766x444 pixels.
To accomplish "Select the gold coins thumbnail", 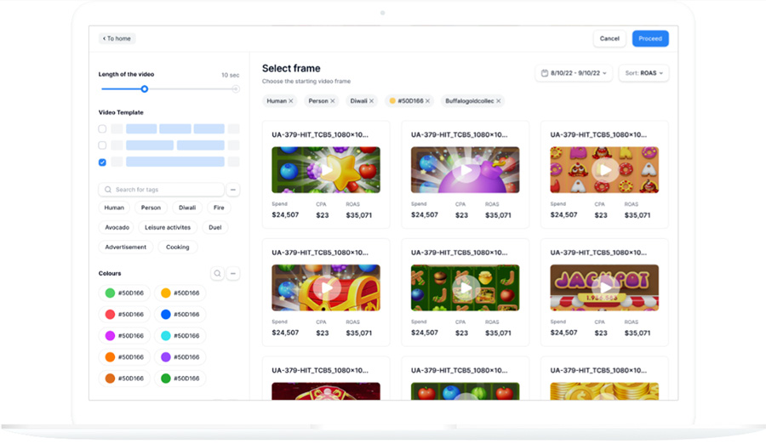I will (x=604, y=391).
